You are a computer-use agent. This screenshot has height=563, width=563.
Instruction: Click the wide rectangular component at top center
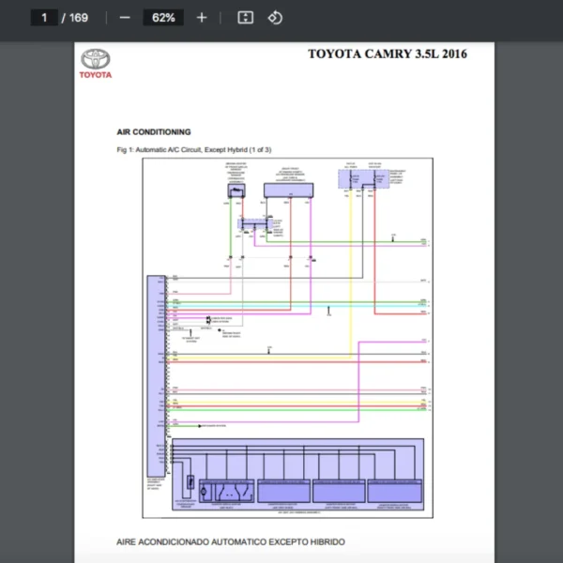pyautogui.click(x=289, y=190)
